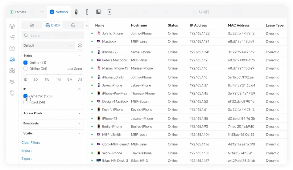The image size is (293, 170).
Task: Select the Jake's iPhone name
Action: tap(112, 85)
